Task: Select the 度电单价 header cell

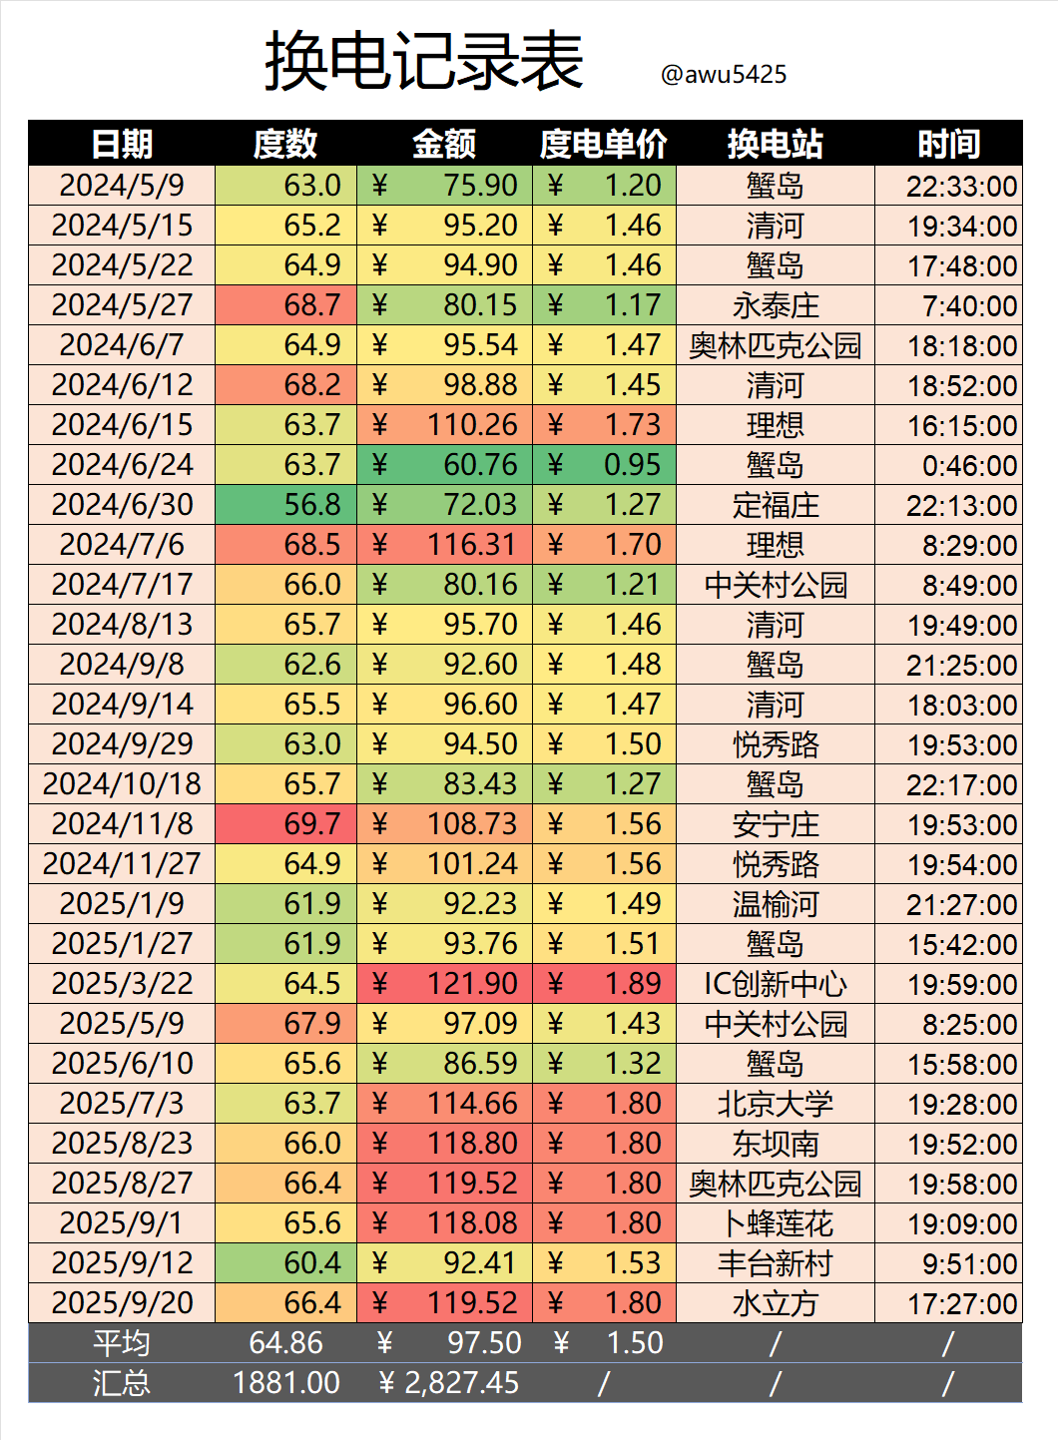Action: tap(604, 144)
